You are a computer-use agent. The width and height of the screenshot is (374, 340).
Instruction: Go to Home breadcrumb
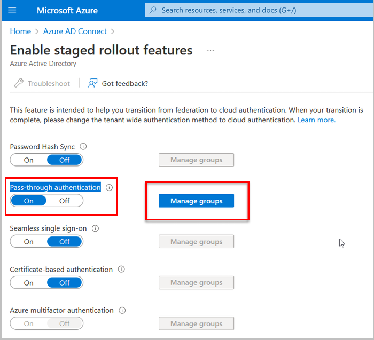click(20, 31)
